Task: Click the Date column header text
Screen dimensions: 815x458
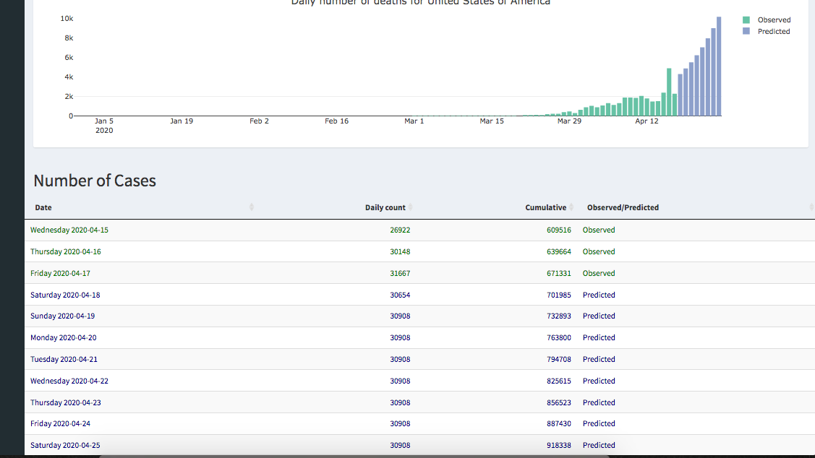Action: point(43,207)
